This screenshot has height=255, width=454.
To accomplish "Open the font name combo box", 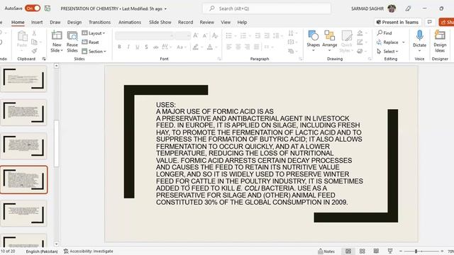I will pos(145,35).
